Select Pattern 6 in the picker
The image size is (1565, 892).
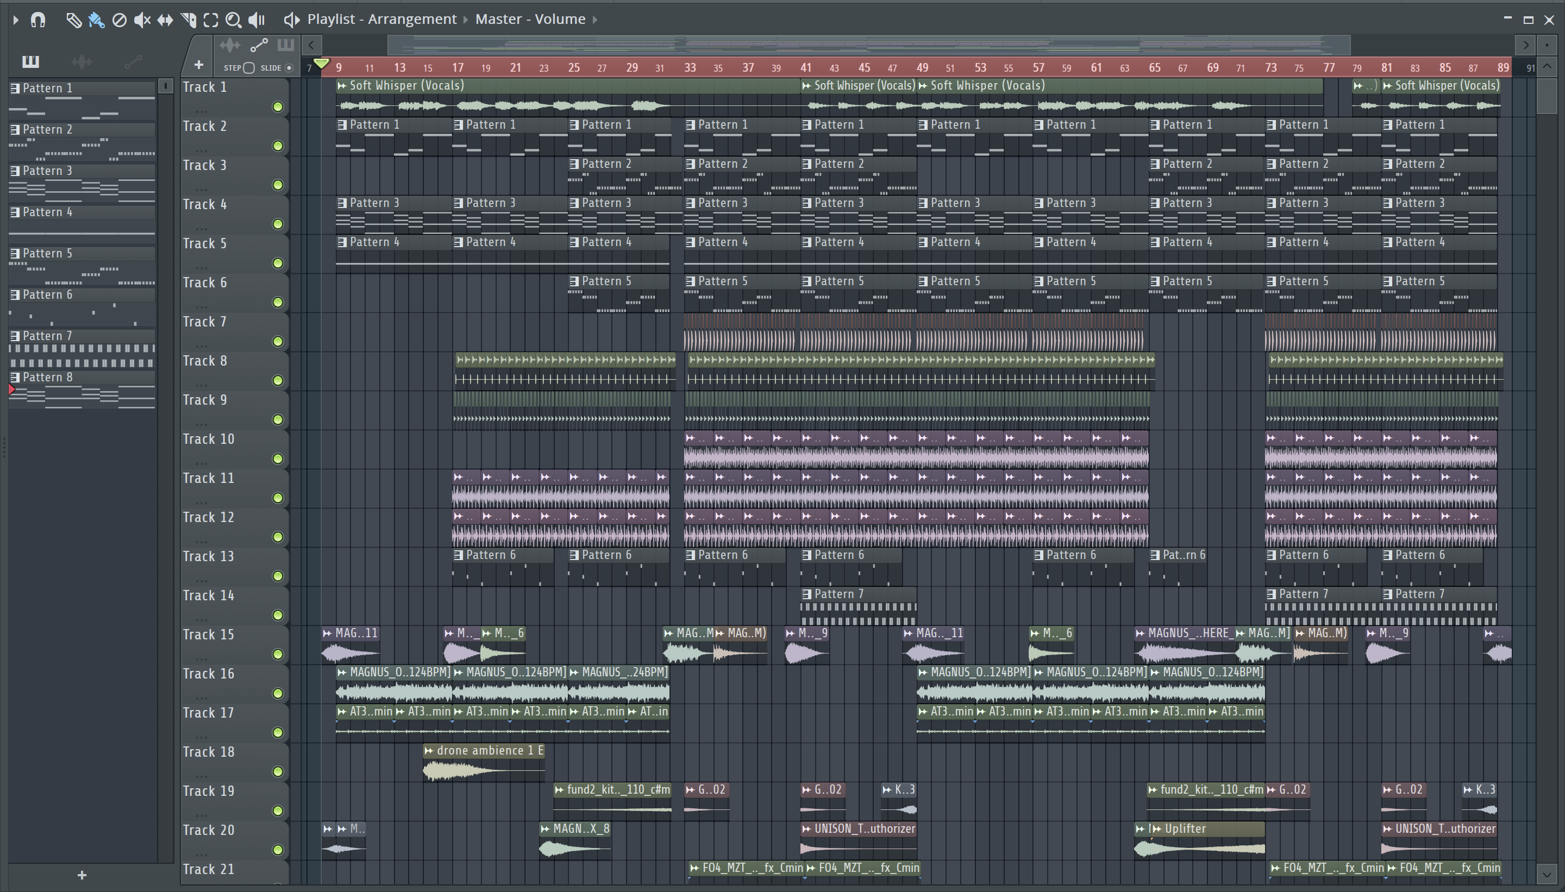coord(82,306)
